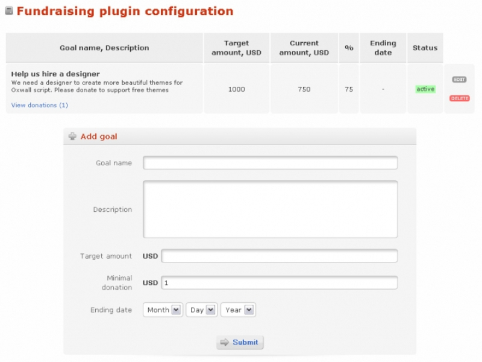Expand the Year dropdown for ending date
Screen dimensions: 482x362
[x=238, y=310]
